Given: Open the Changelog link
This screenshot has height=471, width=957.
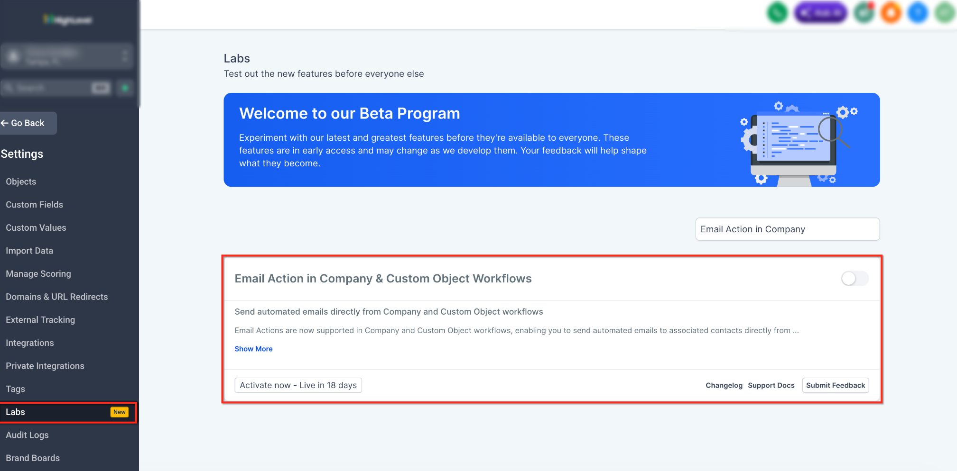Looking at the screenshot, I should point(724,385).
